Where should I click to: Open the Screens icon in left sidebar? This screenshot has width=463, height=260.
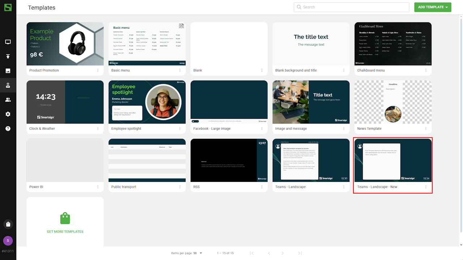click(x=8, y=42)
